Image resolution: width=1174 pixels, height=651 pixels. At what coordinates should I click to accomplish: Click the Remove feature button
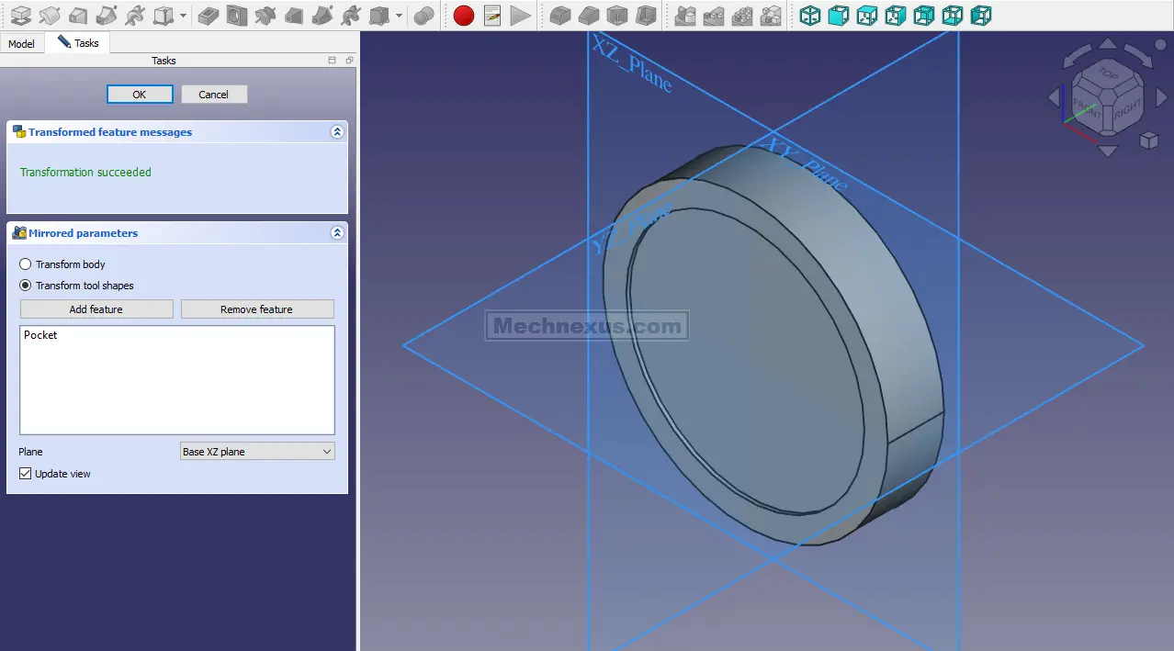257,309
